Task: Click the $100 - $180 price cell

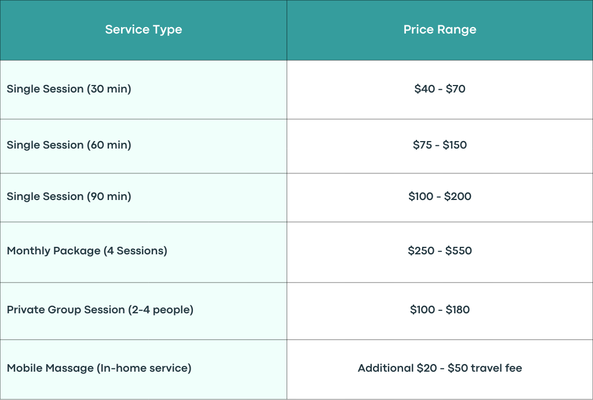Action: click(440, 311)
